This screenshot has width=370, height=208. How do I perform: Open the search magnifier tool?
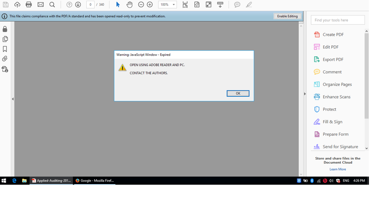coord(52,5)
